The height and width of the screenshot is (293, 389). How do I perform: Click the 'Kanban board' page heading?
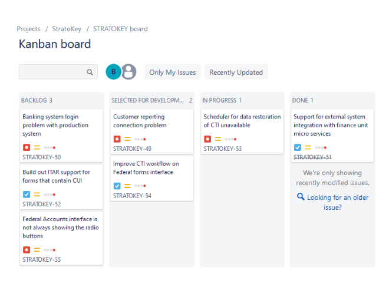55,44
